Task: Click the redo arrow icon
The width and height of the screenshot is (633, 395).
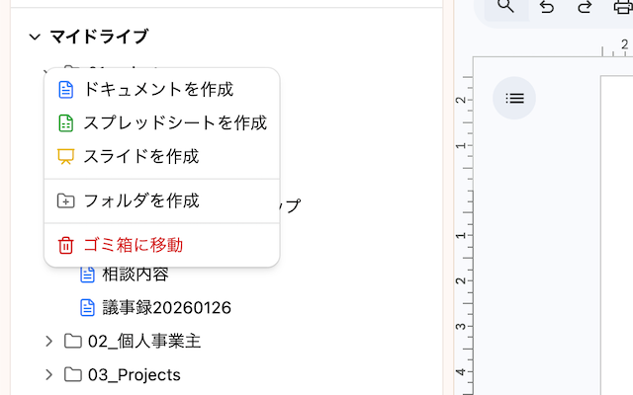Action: click(585, 7)
